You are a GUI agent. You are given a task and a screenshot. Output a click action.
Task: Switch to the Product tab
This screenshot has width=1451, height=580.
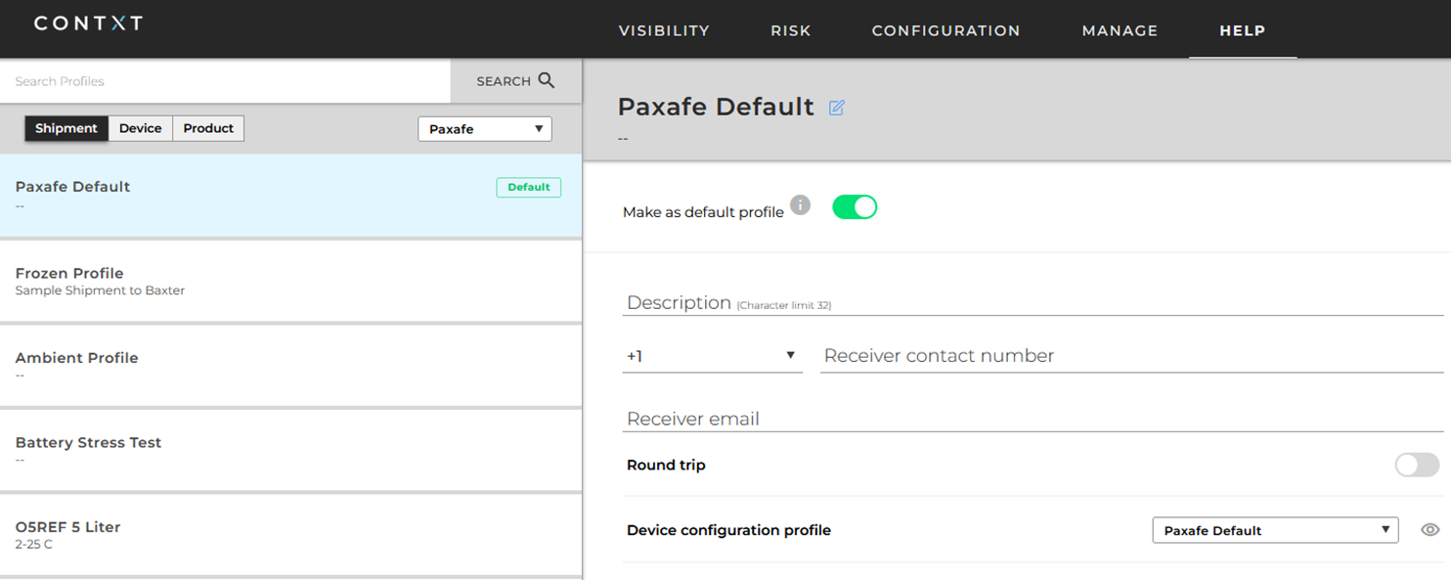208,128
